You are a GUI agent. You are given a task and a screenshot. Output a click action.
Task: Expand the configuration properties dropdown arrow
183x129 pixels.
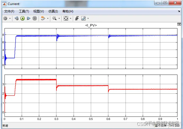[x=10, y=19]
